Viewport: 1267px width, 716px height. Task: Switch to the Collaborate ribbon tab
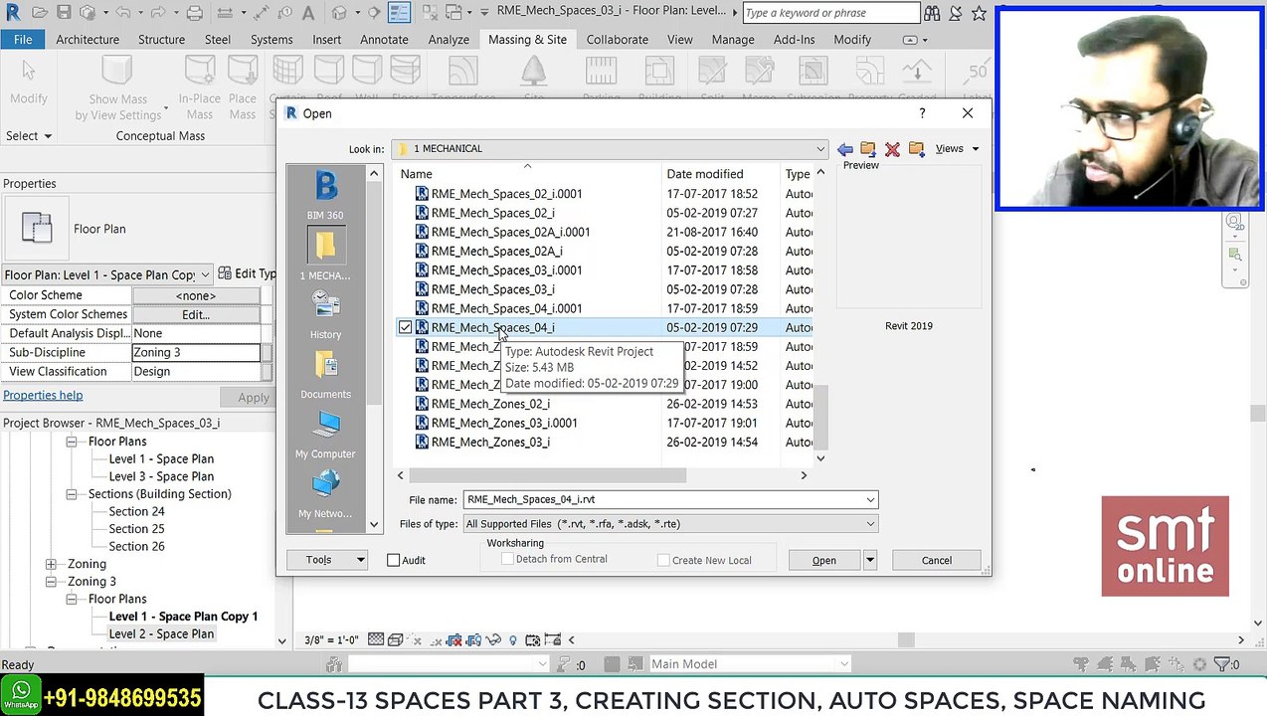point(618,40)
